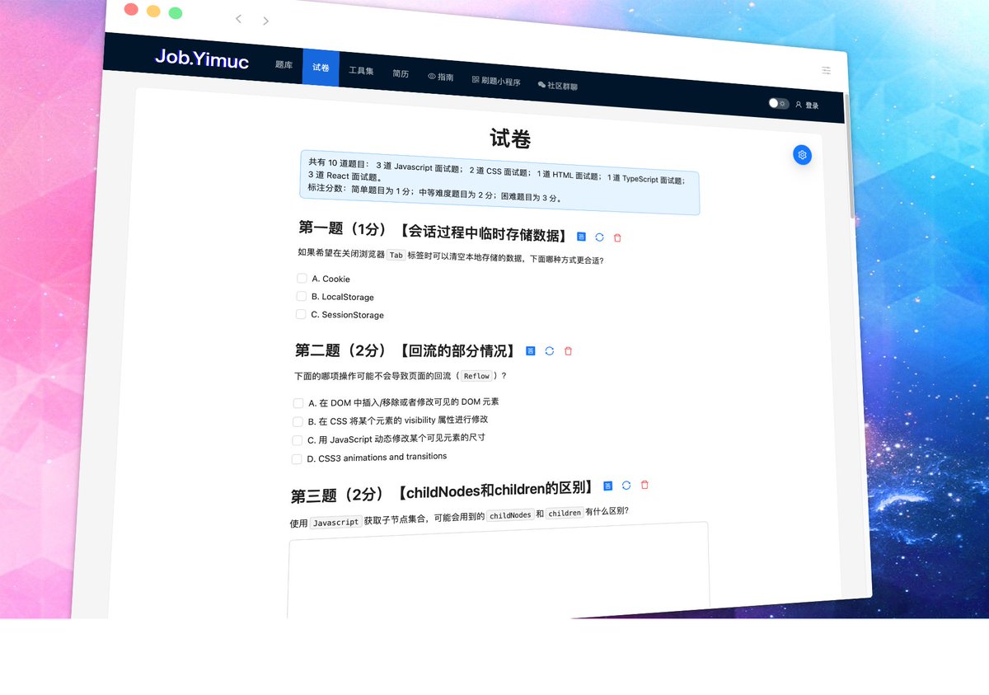Click the green maximize window button
The height and width of the screenshot is (695, 989).
tap(176, 13)
